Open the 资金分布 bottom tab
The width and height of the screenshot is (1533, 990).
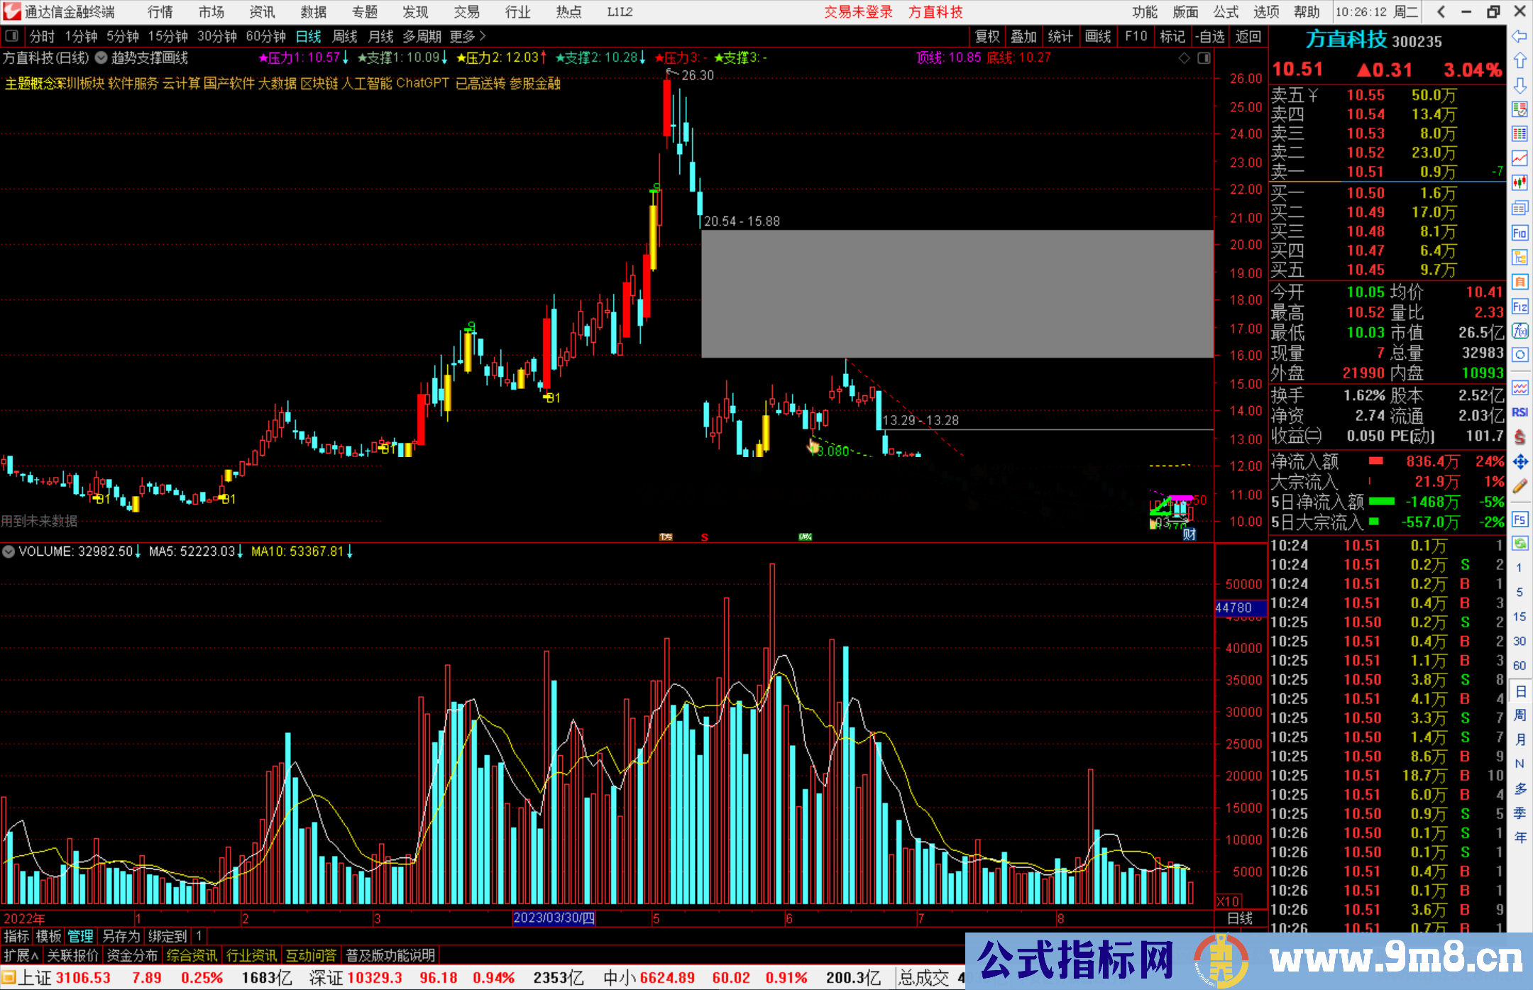tap(132, 956)
